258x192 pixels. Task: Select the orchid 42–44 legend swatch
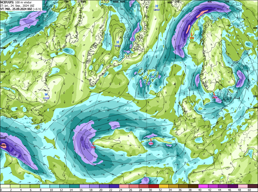pyautogui.click(x=213, y=186)
